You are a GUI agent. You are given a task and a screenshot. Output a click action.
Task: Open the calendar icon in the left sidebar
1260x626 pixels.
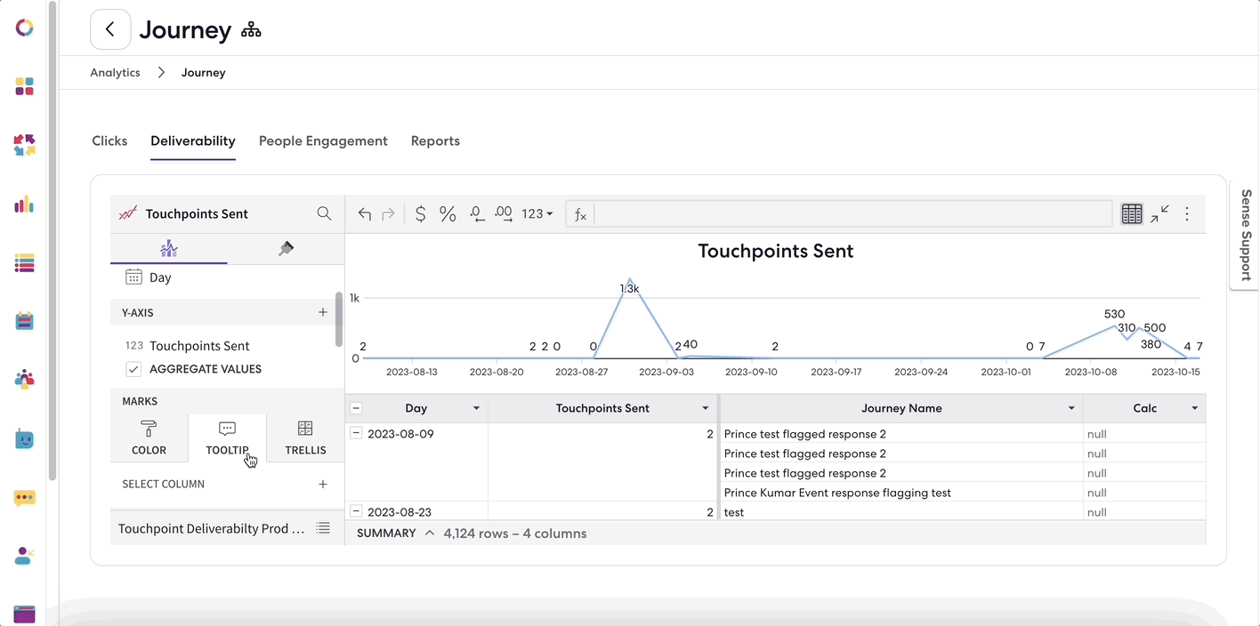(x=25, y=321)
